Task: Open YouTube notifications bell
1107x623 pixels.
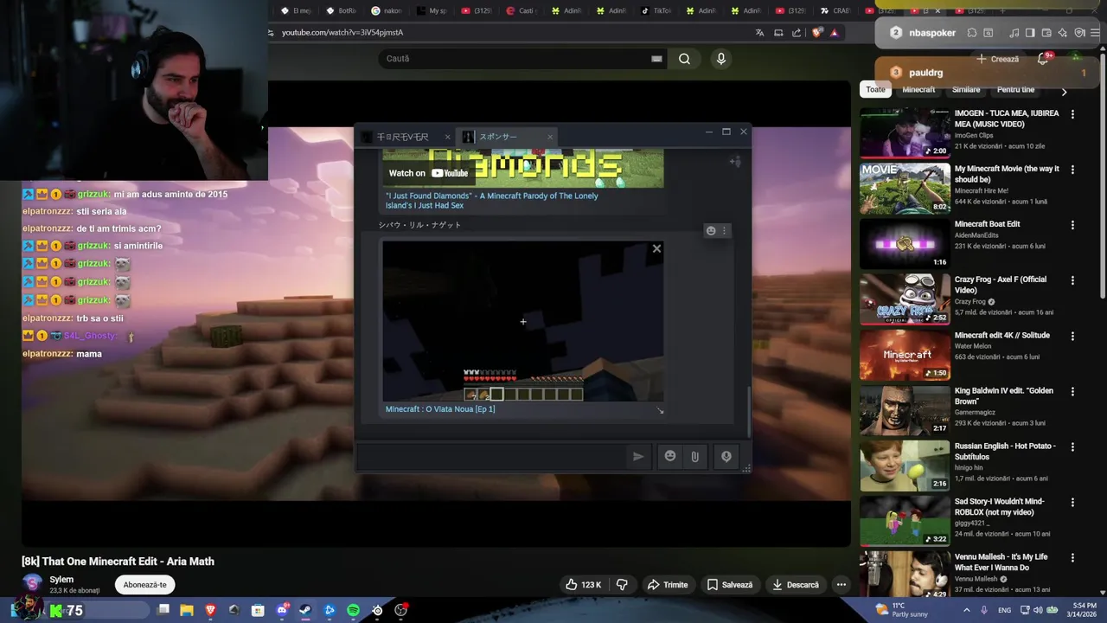Action: [1043, 59]
